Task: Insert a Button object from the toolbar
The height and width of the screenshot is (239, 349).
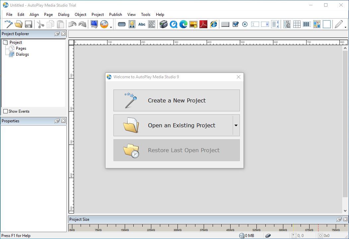Action: tap(122, 24)
